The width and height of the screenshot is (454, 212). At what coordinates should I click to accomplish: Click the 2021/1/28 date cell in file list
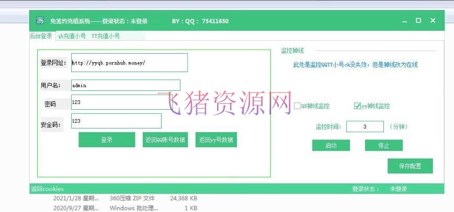76,198
